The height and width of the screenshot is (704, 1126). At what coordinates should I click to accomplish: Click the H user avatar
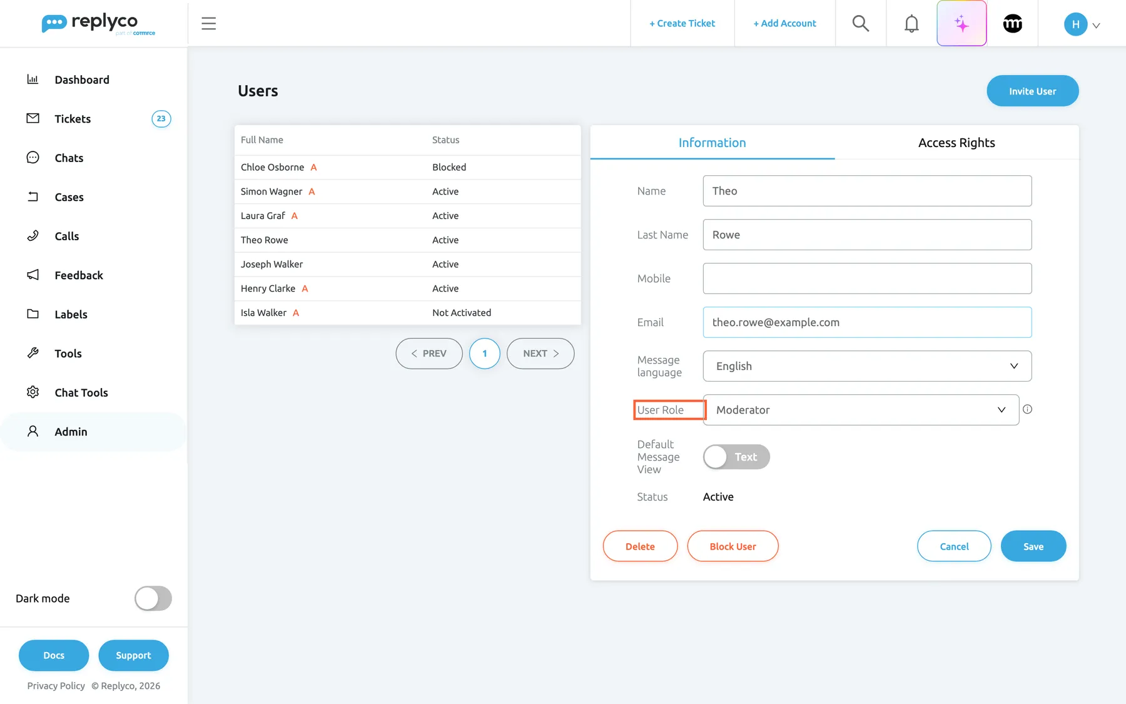[x=1075, y=24]
